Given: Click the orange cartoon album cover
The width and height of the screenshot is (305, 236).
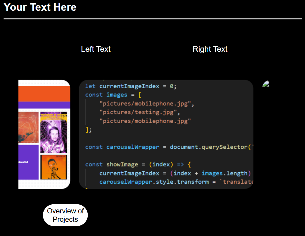Looking at the screenshot, I should [53, 167].
